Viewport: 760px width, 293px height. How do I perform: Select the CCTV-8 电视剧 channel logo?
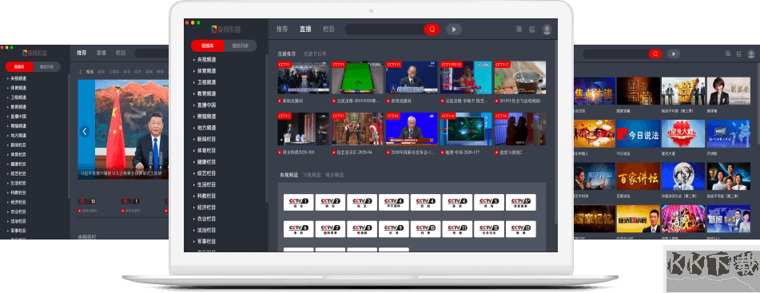point(362,229)
